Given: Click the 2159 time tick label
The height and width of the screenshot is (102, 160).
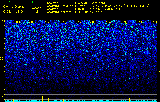Looking at the screenshot, I should (x=139, y=22).
